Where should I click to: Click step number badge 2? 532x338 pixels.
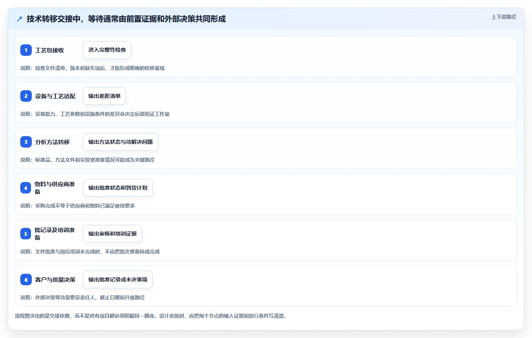pos(26,96)
